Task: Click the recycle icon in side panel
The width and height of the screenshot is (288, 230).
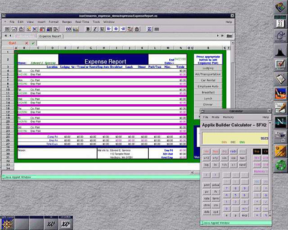Action: [280, 165]
